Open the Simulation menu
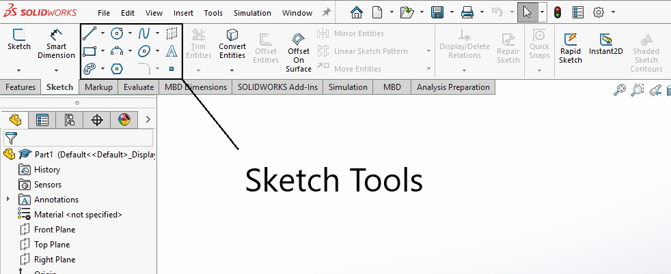Image resolution: width=671 pixels, height=274 pixels. (253, 13)
